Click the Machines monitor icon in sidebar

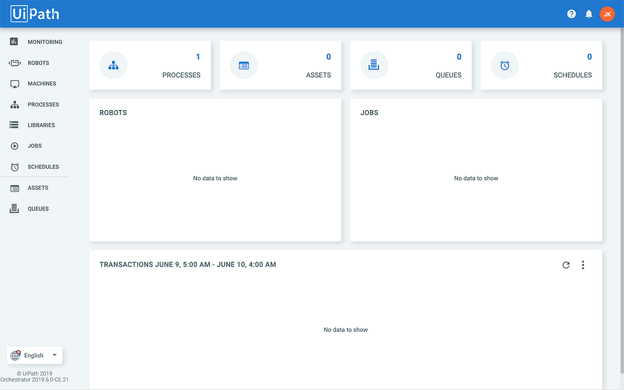click(15, 84)
